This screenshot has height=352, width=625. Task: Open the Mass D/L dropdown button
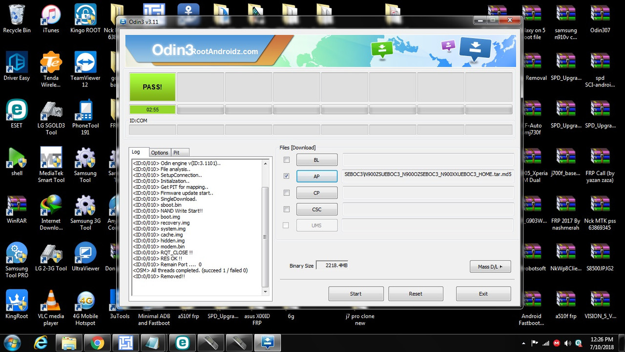coord(490,266)
